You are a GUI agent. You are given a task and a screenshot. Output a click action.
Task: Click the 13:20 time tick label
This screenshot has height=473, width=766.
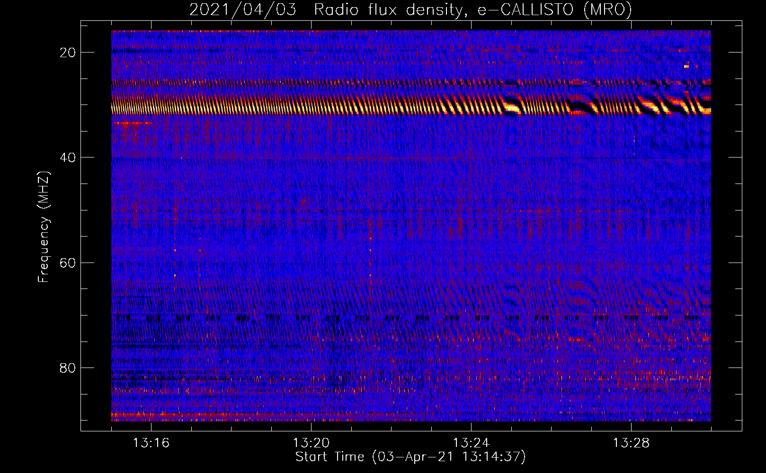click(311, 443)
